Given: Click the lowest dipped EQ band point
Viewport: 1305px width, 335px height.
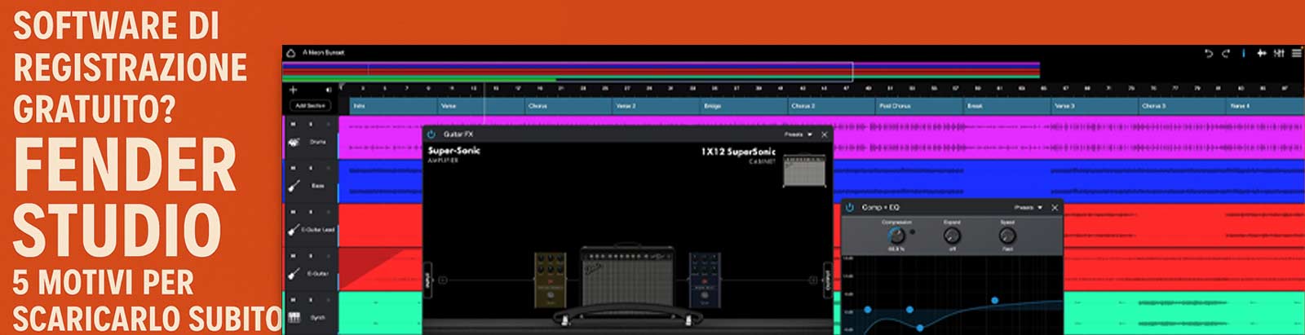Looking at the screenshot, I should click(x=920, y=328).
